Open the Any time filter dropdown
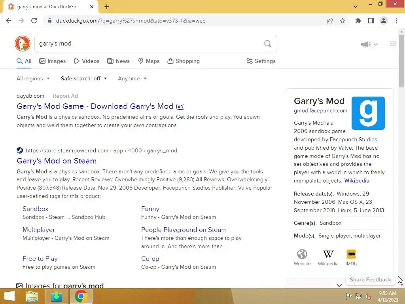 [x=132, y=79]
